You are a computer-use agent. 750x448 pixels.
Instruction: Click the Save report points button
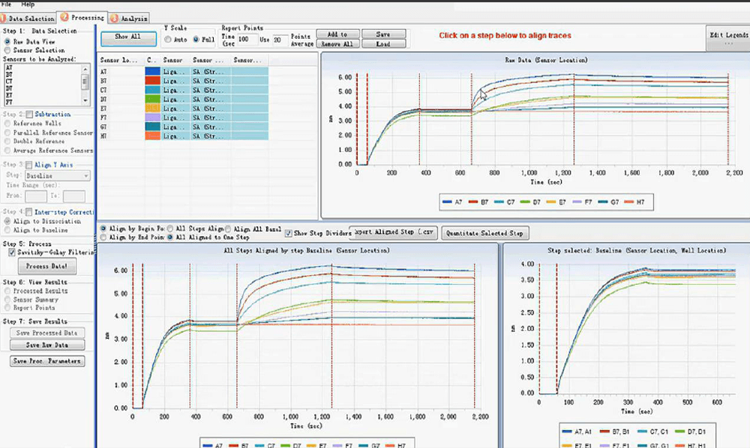pos(383,34)
